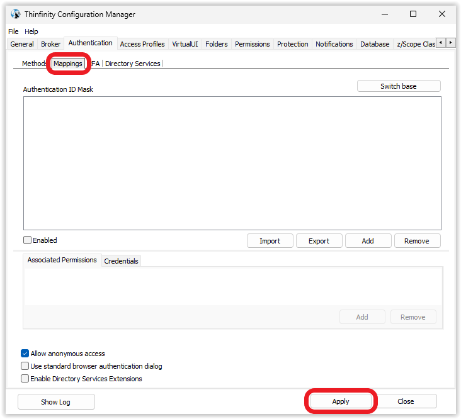This screenshot has width=461, height=419.
Task: Open the 2FA sub-tab
Action: coord(95,64)
